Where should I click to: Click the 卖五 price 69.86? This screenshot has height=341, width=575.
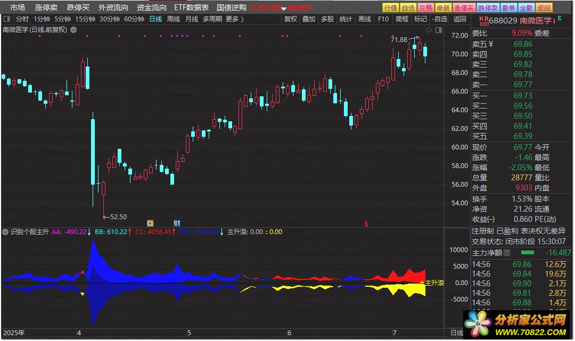(523, 44)
